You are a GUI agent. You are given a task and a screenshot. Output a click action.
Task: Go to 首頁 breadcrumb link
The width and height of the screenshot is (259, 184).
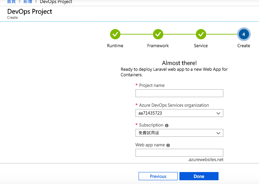[11, 2]
